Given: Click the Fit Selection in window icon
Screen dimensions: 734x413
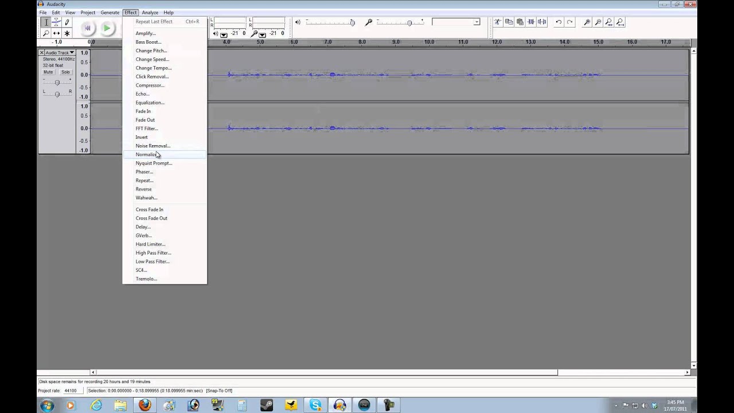Looking at the screenshot, I should 609,22.
